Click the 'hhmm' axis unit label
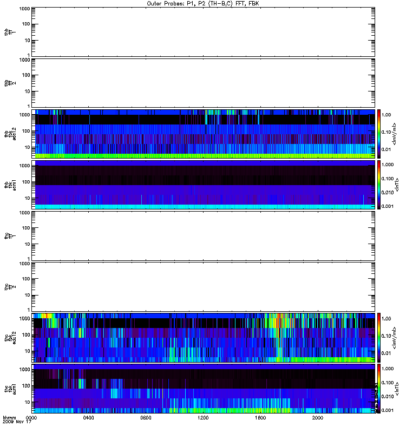 (9, 418)
